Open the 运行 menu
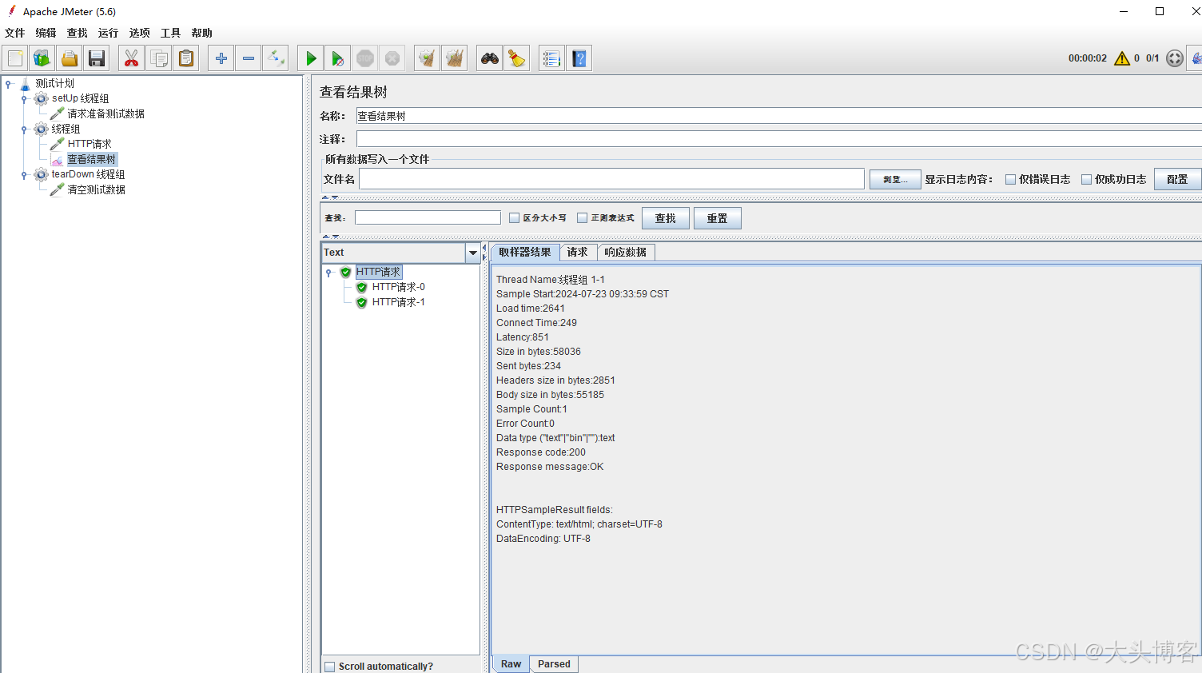1202x673 pixels. (109, 33)
